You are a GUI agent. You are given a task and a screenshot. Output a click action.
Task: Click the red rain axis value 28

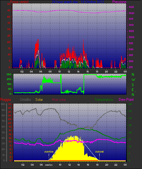click(x=10, y=108)
